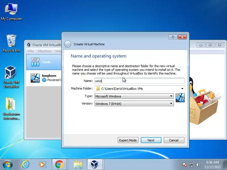The height and width of the screenshot is (170, 227).
Task: Click the 'Create Virtual Machine' title text
Action: coord(89,44)
